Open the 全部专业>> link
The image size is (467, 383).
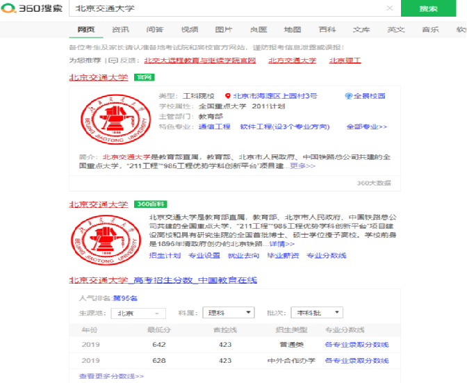click(367, 127)
